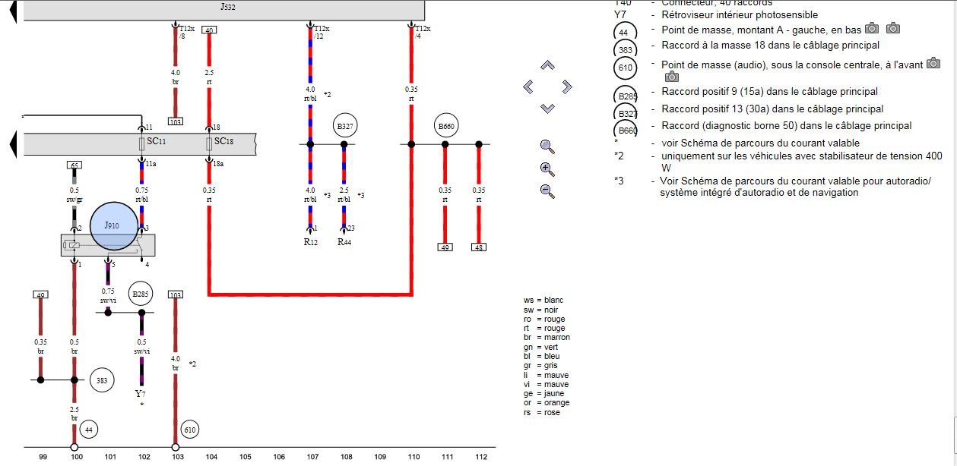This screenshot has height=466, width=957.
Task: Pan the diagram up with the up chevron
Action: (547, 65)
